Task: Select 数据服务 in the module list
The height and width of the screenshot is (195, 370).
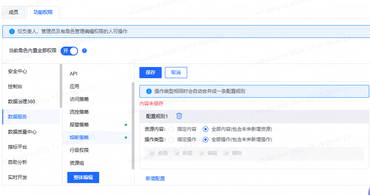Action: click(31, 117)
